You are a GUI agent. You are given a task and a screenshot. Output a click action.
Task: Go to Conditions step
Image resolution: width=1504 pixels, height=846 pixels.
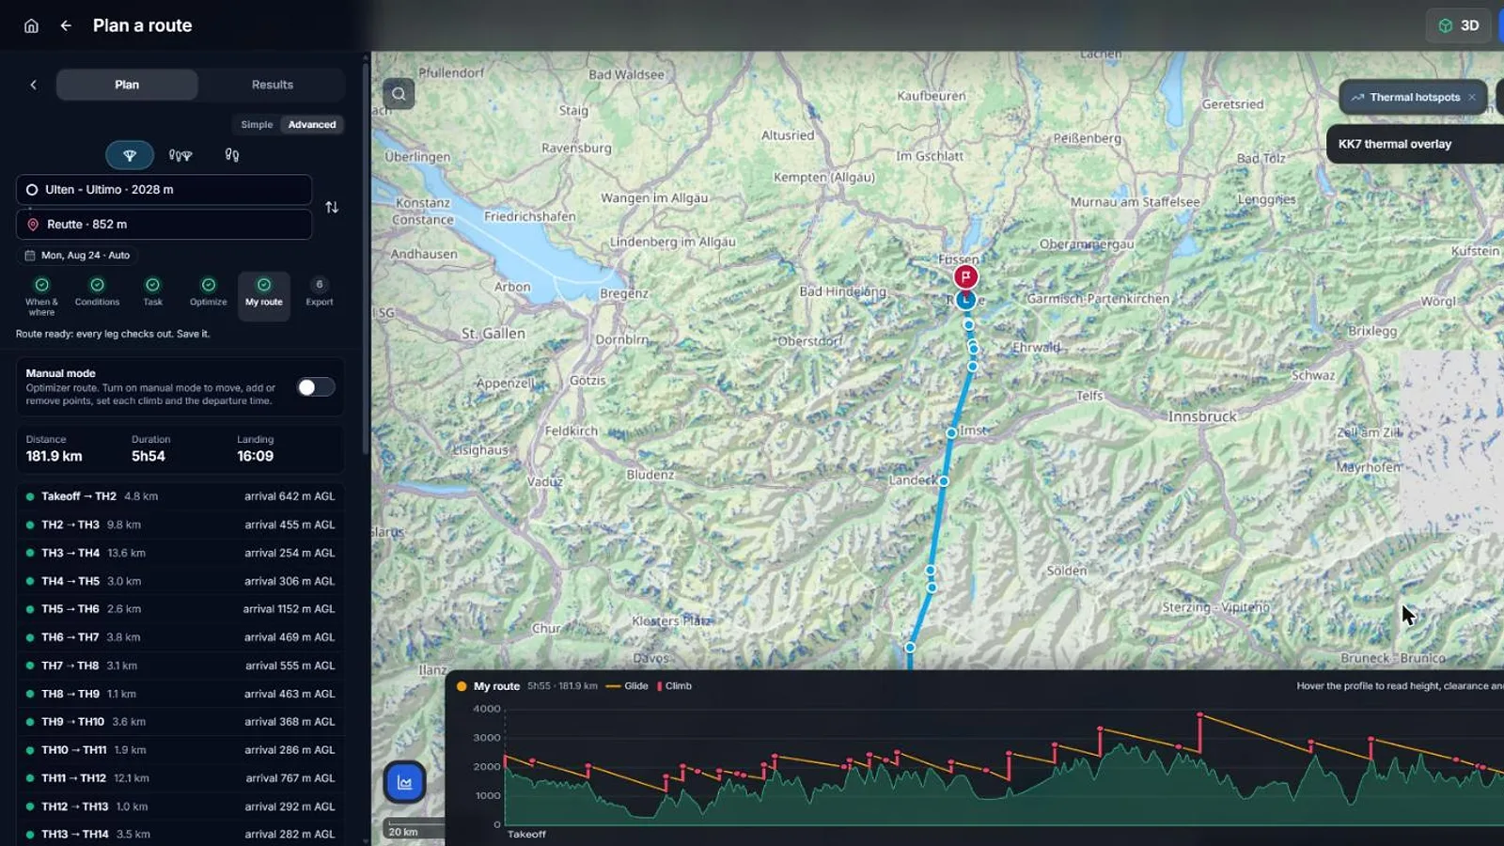pos(97,291)
